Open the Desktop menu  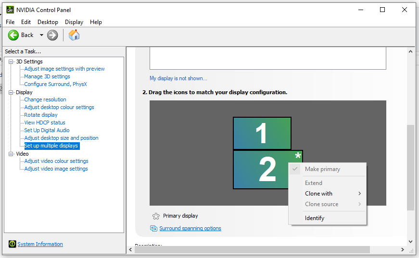pos(48,22)
